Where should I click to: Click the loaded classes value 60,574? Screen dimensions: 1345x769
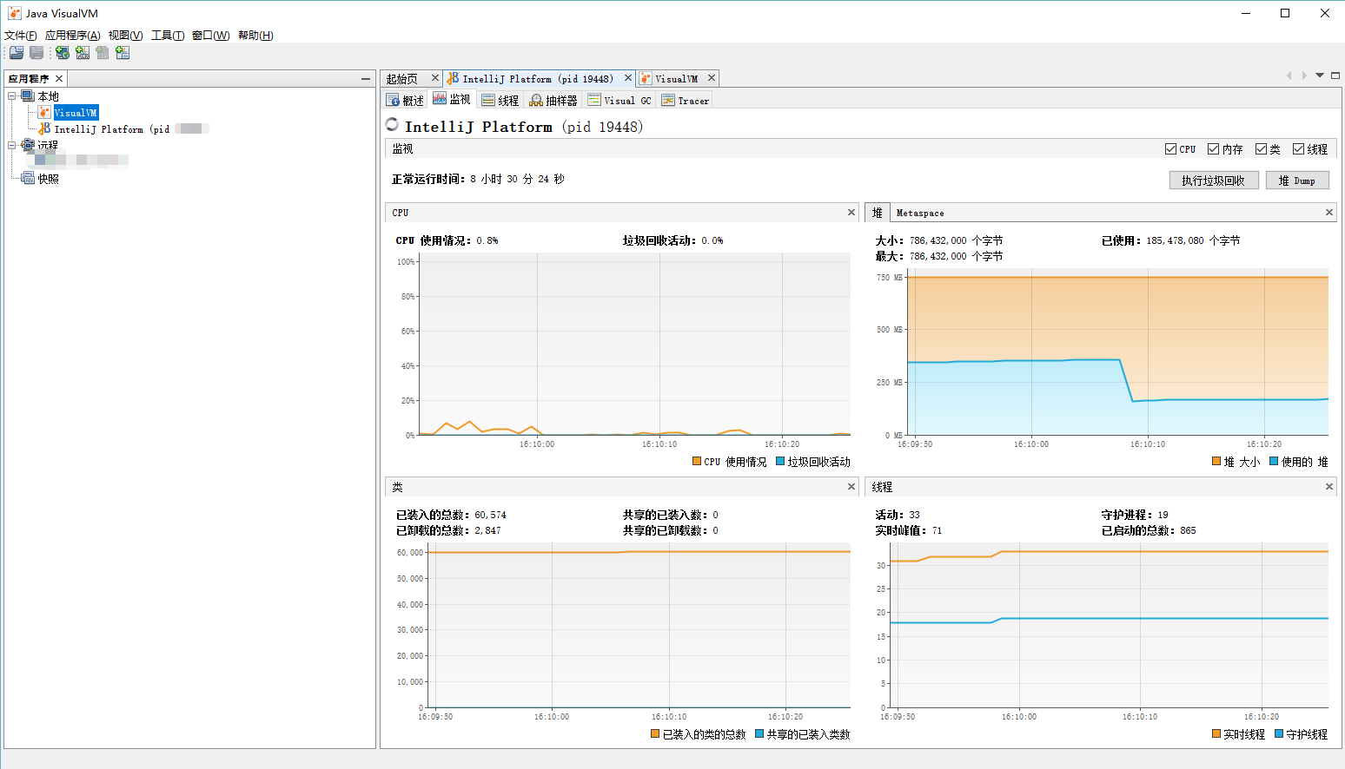(x=490, y=515)
